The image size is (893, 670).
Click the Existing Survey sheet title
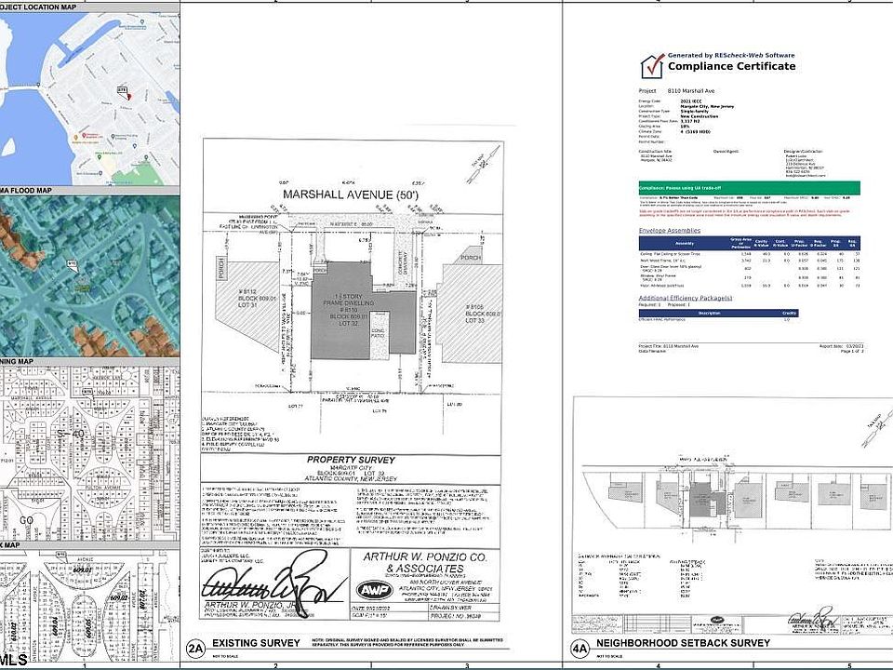point(256,643)
